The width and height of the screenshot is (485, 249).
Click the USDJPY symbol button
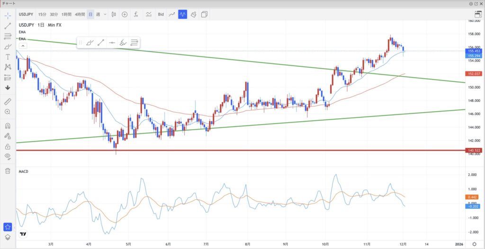point(26,15)
